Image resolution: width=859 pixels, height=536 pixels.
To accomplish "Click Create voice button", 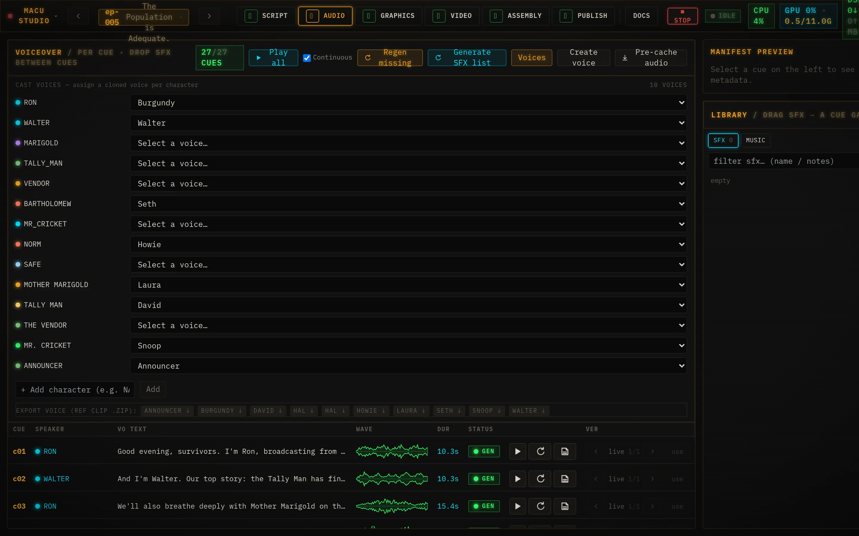I will (583, 57).
